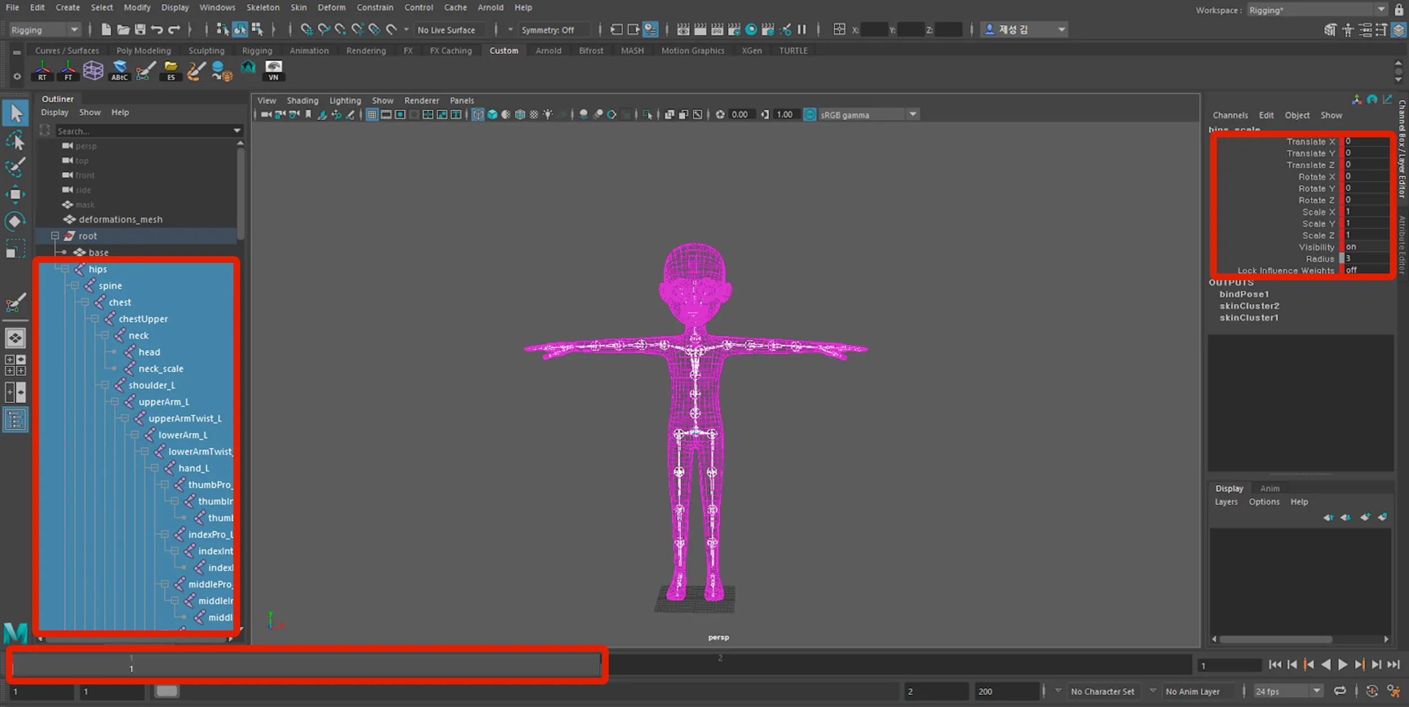This screenshot has height=707, width=1409.
Task: Open the Outliner search dropdown arrow
Action: (237, 131)
